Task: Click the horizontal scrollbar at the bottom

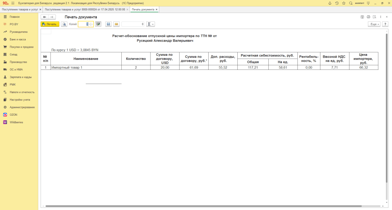Action: point(204,206)
